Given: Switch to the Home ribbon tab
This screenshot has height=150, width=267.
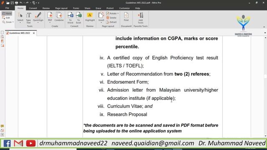Looking at the screenshot, I should (20, 8).
